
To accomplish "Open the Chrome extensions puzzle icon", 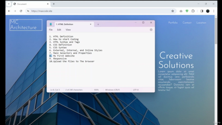I will (193, 11).
